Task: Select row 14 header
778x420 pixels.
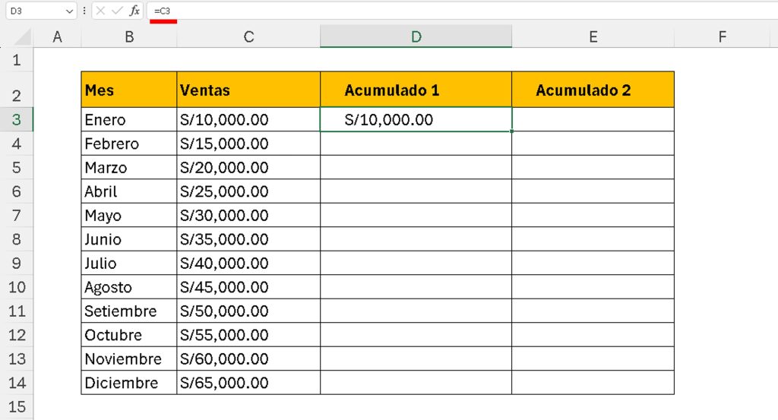Action: tap(17, 383)
